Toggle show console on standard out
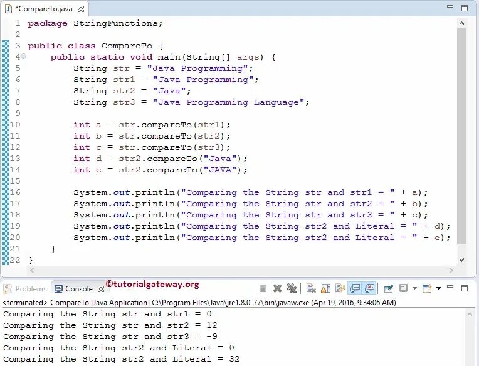The image size is (479, 366). (355, 288)
